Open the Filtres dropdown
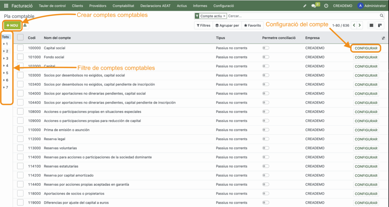 pos(203,25)
